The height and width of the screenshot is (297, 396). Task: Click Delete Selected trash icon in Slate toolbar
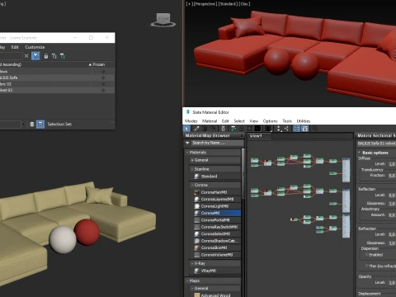pos(223,129)
